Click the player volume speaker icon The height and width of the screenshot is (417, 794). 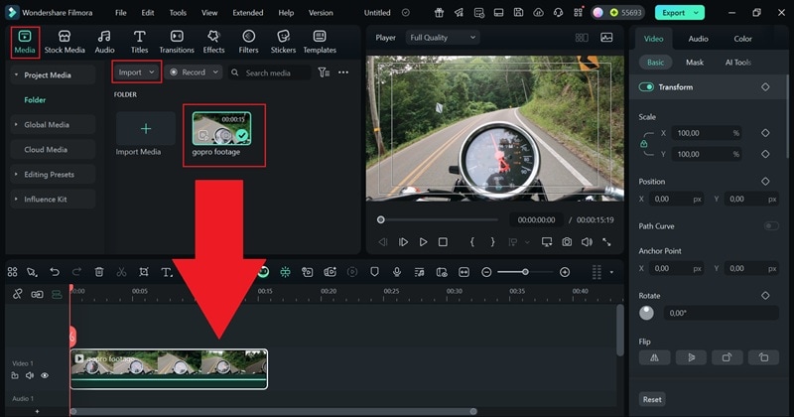[x=587, y=242]
